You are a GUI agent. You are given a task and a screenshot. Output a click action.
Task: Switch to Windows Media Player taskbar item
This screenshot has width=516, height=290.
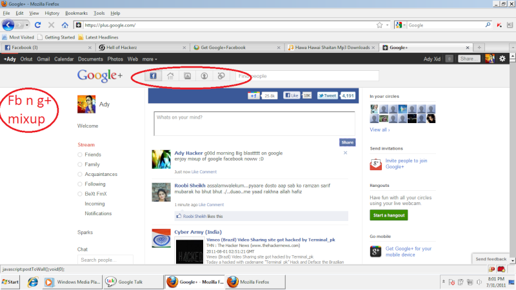tap(73, 282)
